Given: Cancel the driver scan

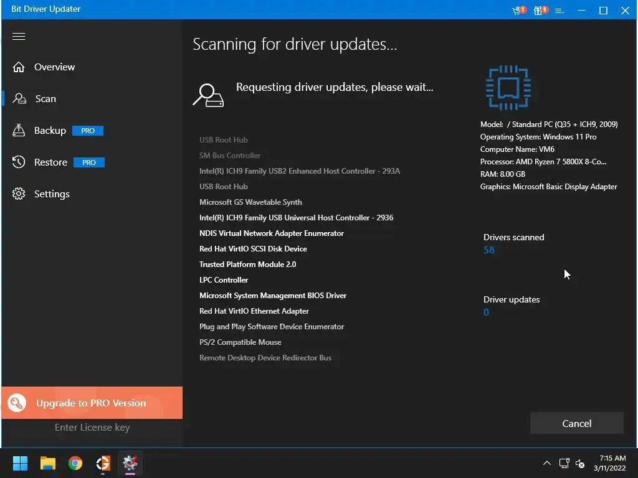Looking at the screenshot, I should (576, 423).
